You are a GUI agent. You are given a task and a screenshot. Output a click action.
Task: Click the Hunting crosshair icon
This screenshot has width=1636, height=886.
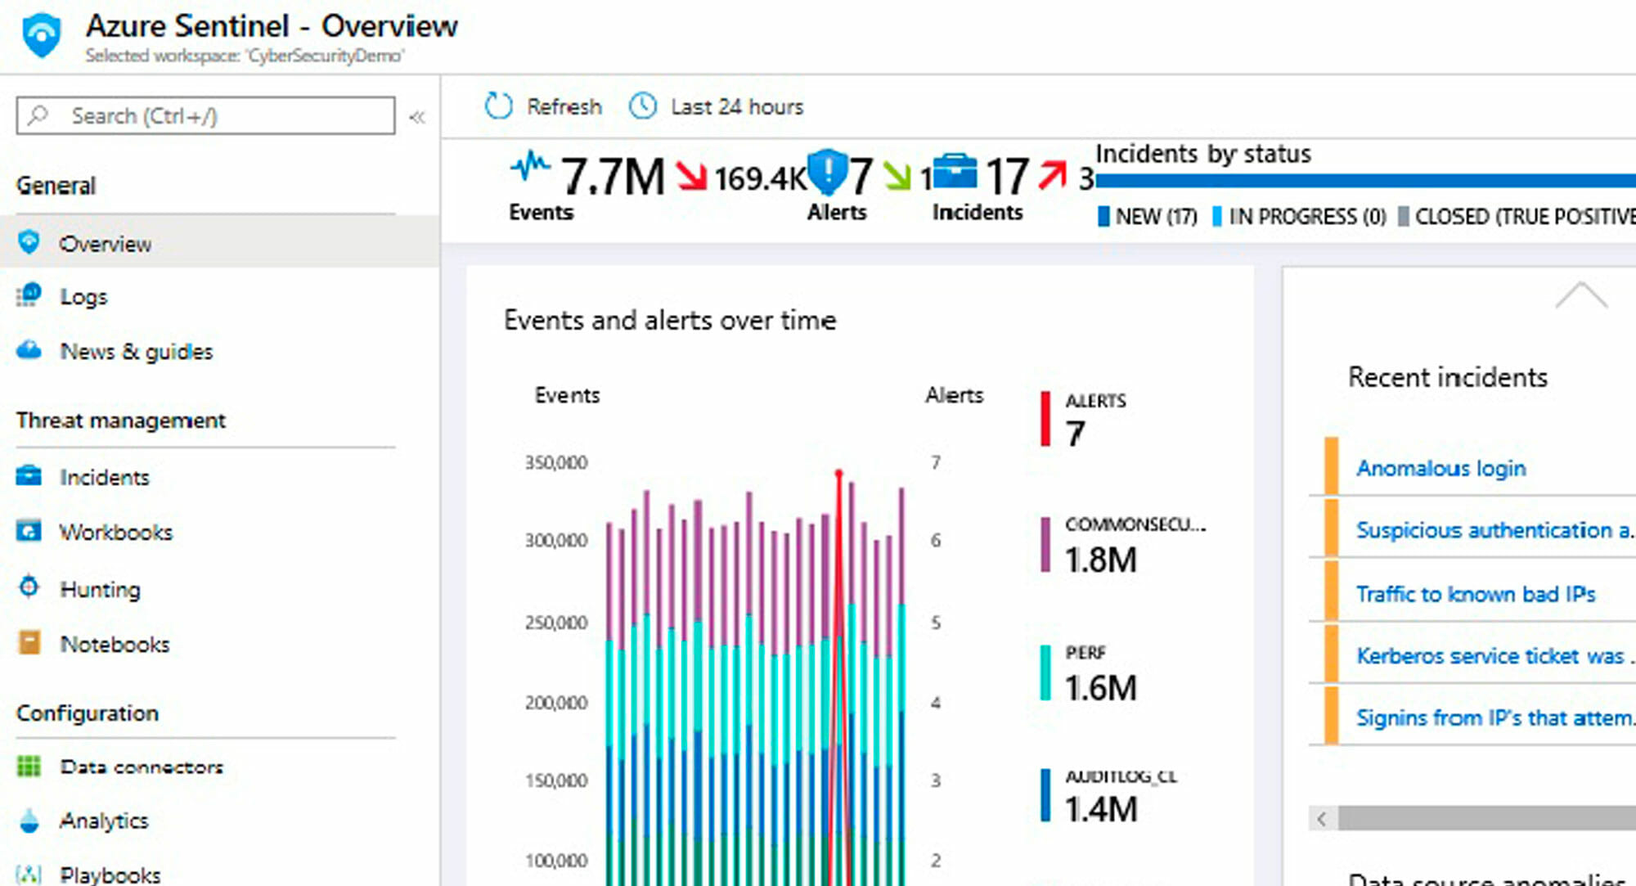pyautogui.click(x=29, y=587)
